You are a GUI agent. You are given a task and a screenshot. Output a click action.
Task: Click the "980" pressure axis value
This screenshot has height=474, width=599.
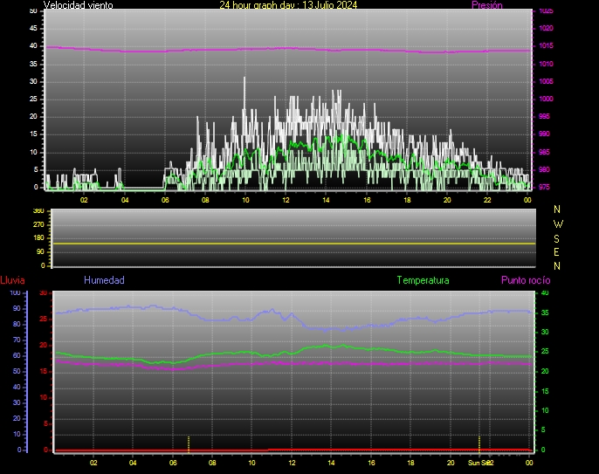pos(544,169)
